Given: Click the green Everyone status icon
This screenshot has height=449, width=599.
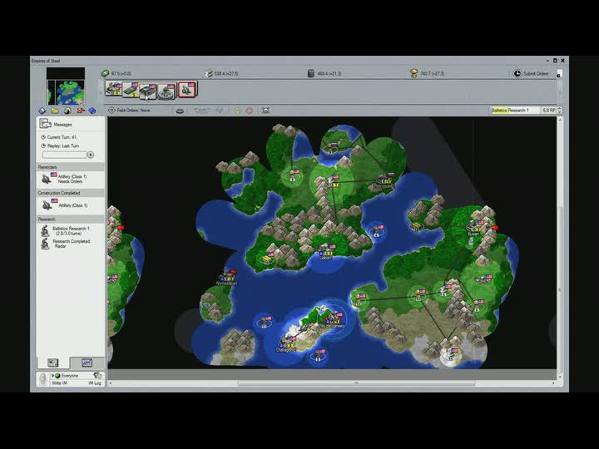Looking at the screenshot, I should click(57, 376).
